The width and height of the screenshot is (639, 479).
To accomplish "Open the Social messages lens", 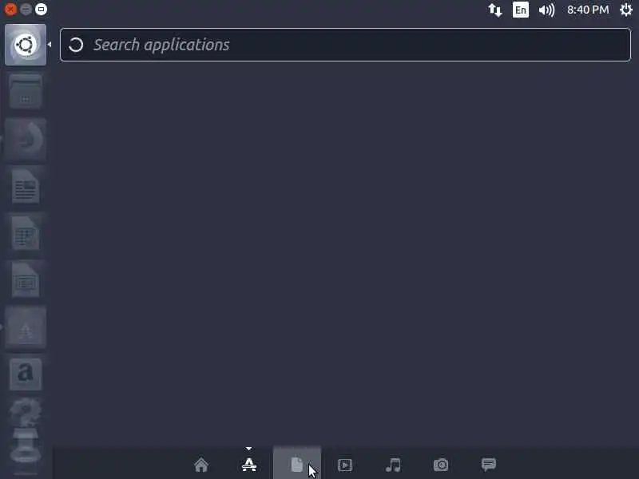I will click(489, 465).
